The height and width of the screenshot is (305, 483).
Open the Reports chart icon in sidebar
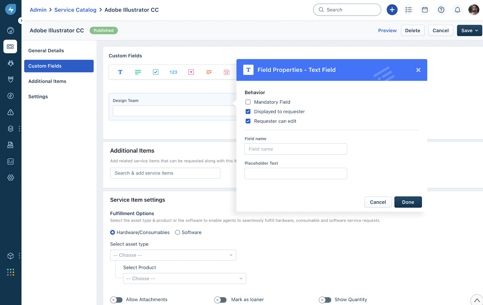pos(11,161)
